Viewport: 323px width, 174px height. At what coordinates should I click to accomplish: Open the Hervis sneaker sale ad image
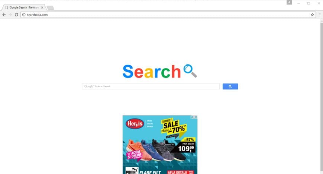[160, 145]
